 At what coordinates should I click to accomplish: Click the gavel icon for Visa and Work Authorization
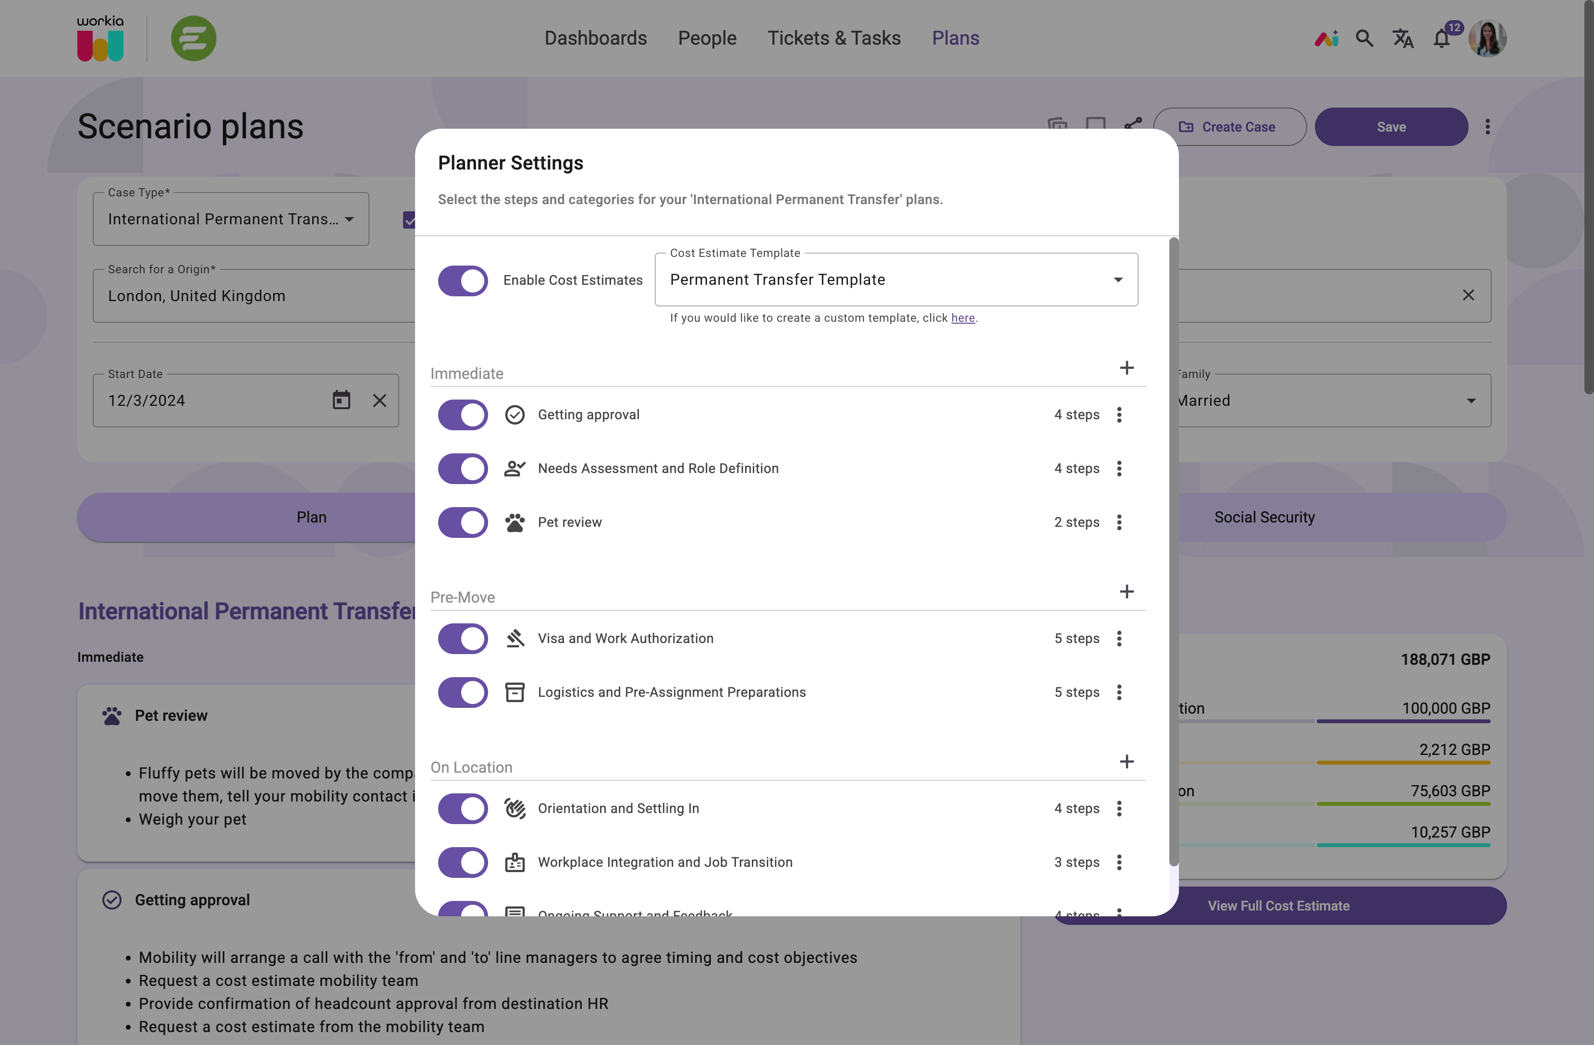coord(515,639)
